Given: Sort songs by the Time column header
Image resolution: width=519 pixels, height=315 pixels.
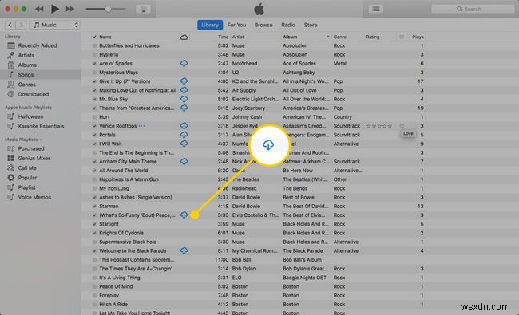Looking at the screenshot, I should (224, 37).
